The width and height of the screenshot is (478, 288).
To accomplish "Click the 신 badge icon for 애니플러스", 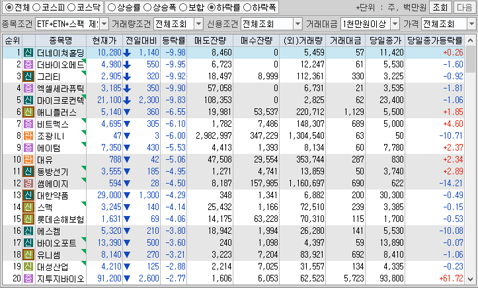I will coord(28,112).
